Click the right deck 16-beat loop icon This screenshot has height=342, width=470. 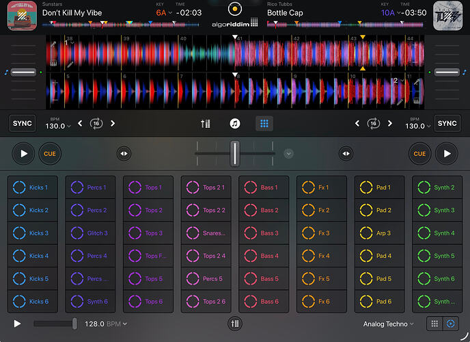pyautogui.click(x=374, y=124)
